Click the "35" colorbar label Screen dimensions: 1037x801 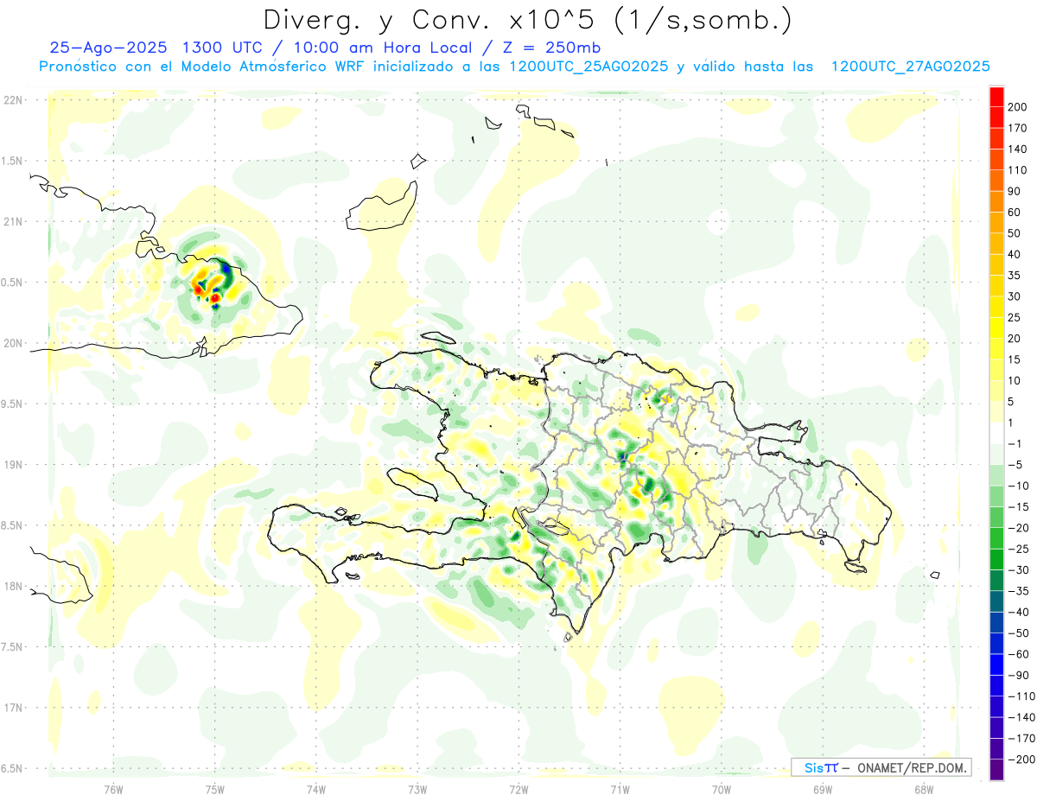pyautogui.click(x=1015, y=276)
